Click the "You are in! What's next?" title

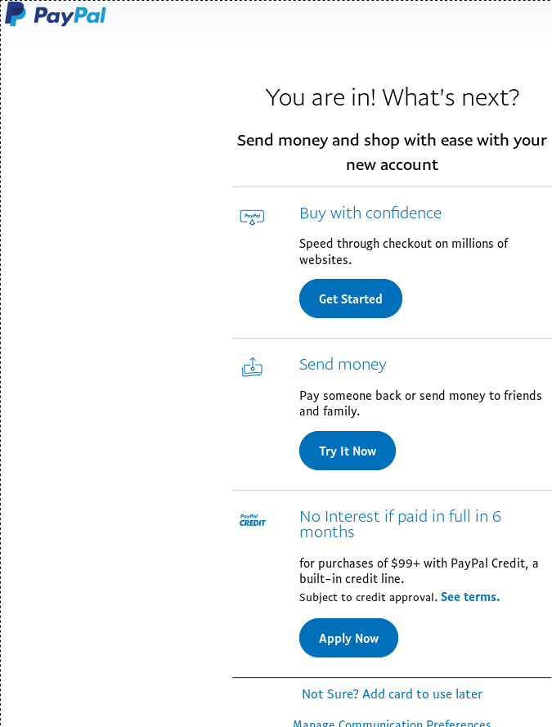pos(393,98)
